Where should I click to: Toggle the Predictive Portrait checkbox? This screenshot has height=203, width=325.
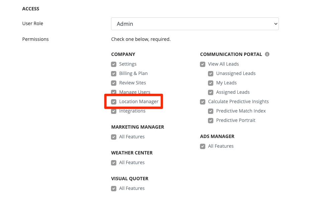(x=211, y=120)
